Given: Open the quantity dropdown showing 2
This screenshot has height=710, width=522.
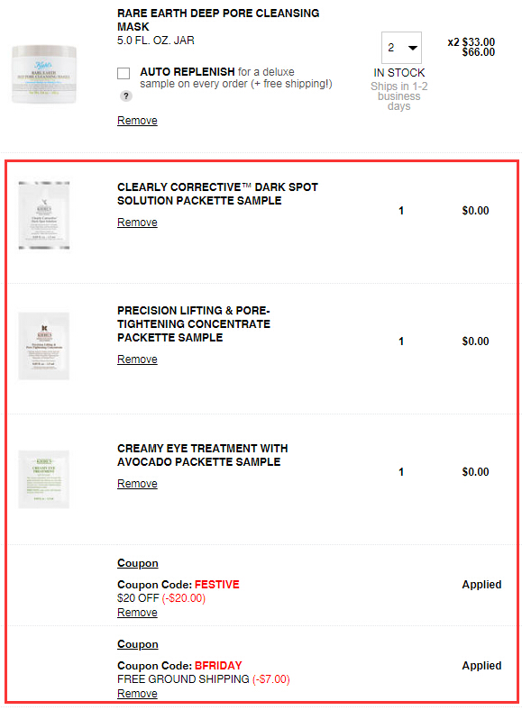Looking at the screenshot, I should 401,48.
